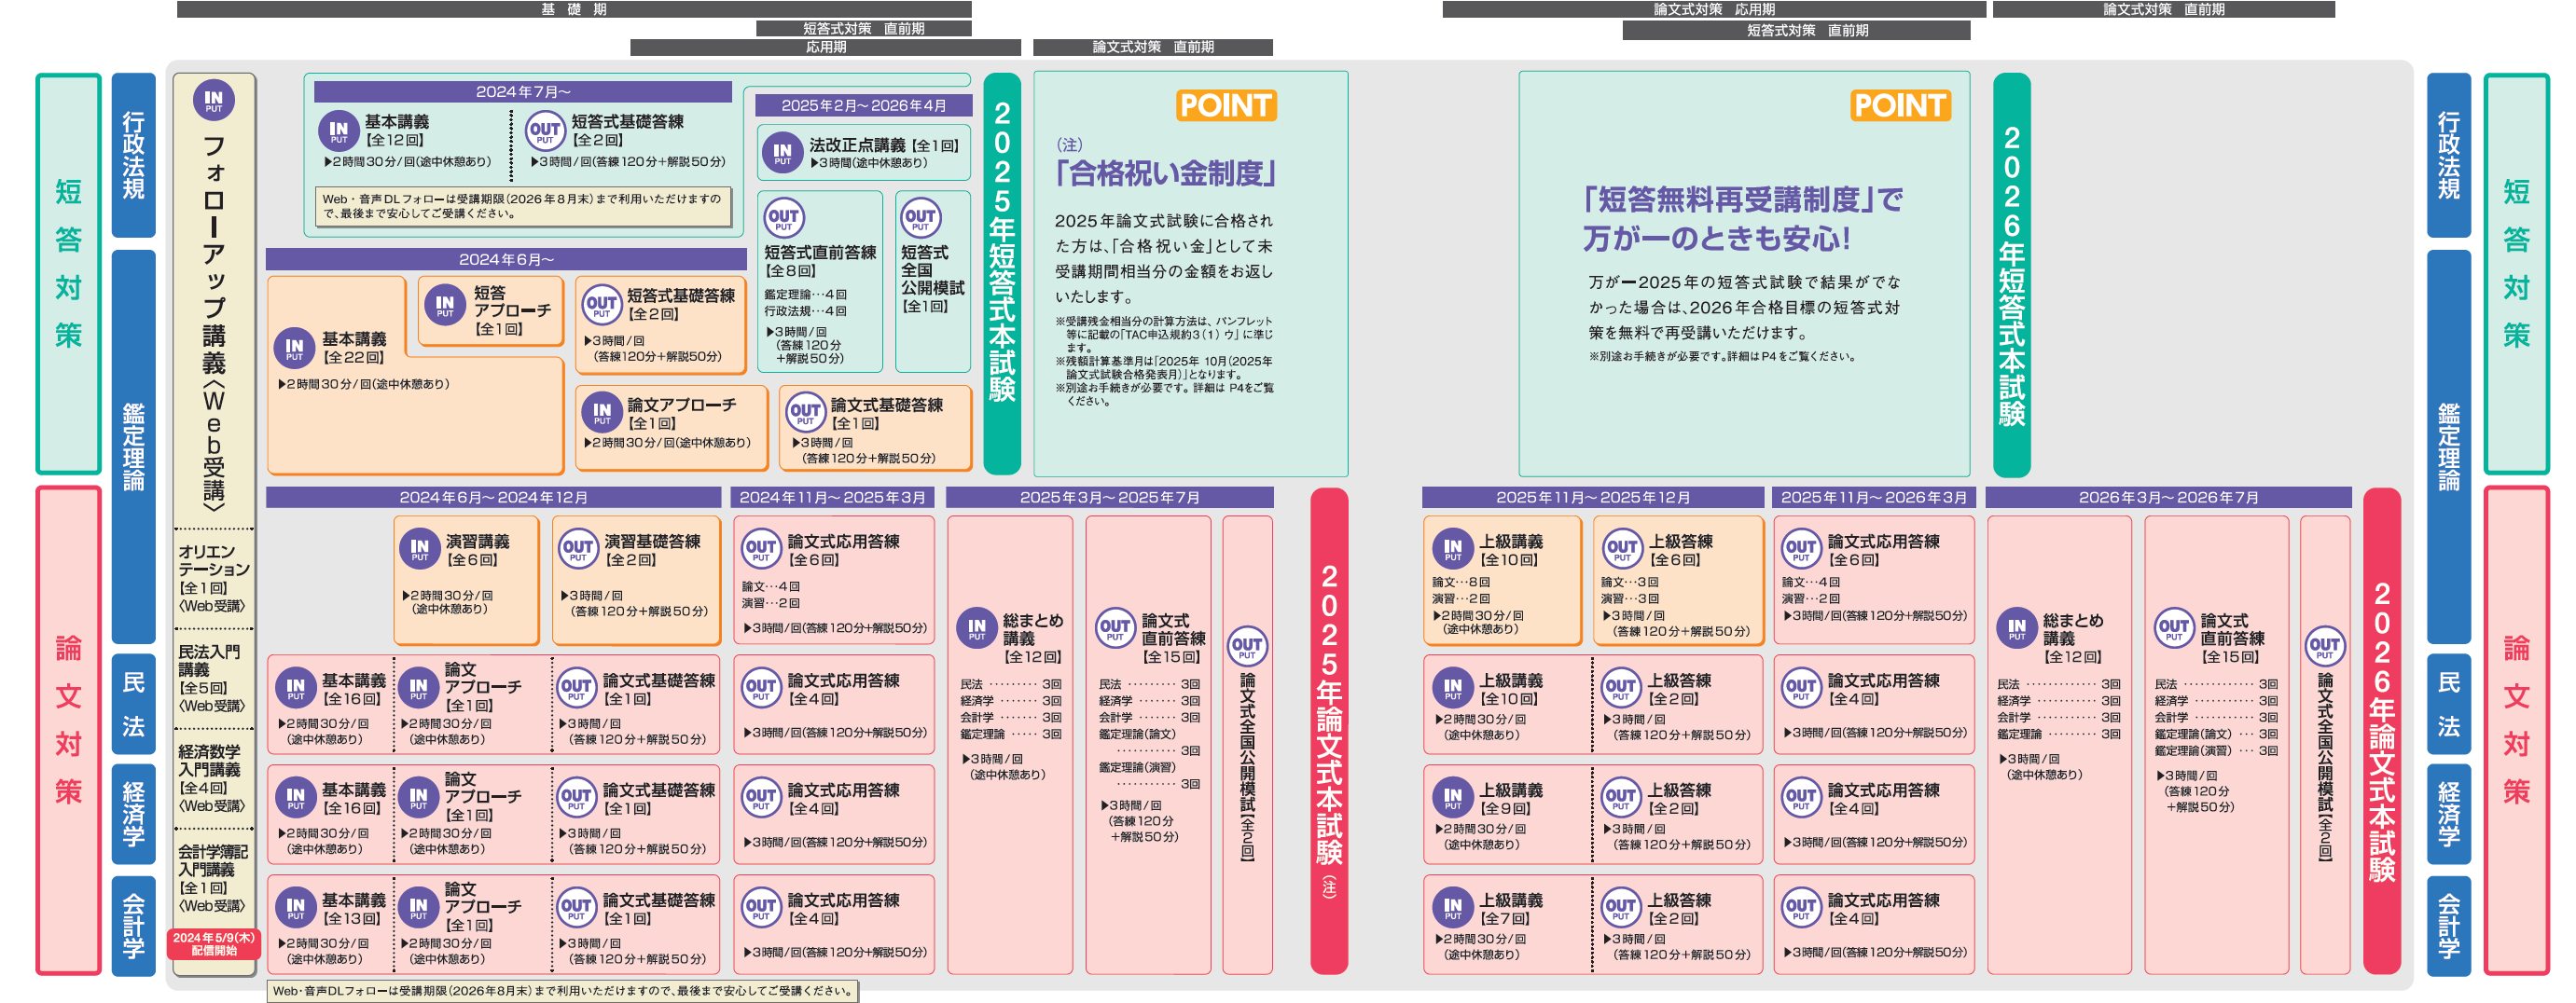Screen dimensions: 2576x1003
Task: Click the 2024年5/9(木)配信開始 badge
Action: [213, 943]
